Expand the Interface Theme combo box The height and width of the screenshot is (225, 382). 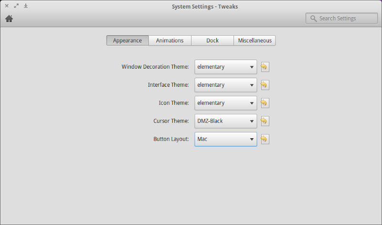tap(225, 85)
